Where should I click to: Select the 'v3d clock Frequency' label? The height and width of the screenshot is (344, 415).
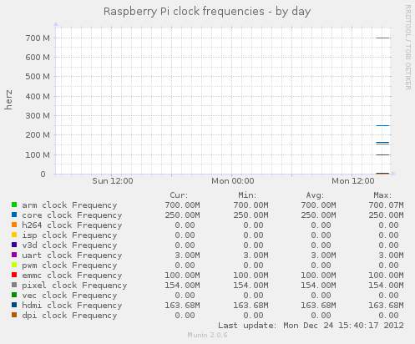click(69, 245)
